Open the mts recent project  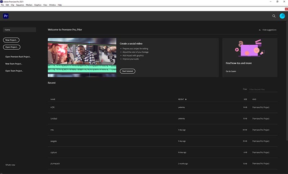(x=163, y=130)
